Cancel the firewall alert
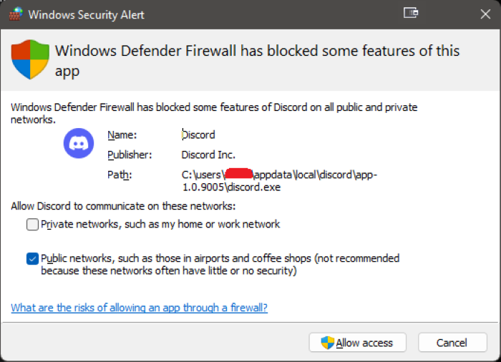The height and width of the screenshot is (362, 501). click(452, 343)
